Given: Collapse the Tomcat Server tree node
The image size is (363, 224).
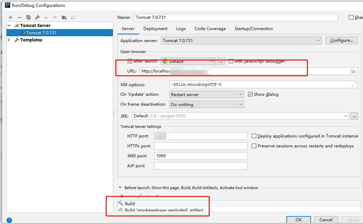Looking at the screenshot, I should coord(9,25).
